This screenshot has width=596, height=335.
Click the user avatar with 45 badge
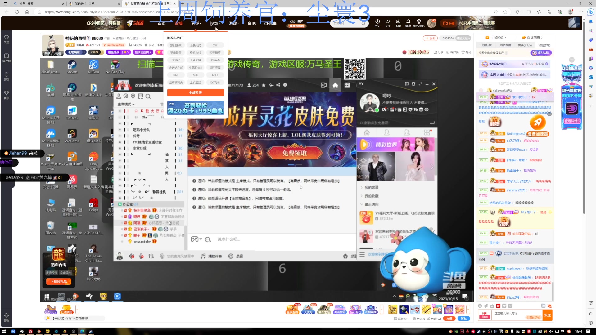(x=431, y=23)
